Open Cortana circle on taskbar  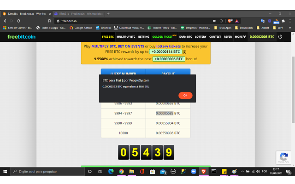[90, 172]
